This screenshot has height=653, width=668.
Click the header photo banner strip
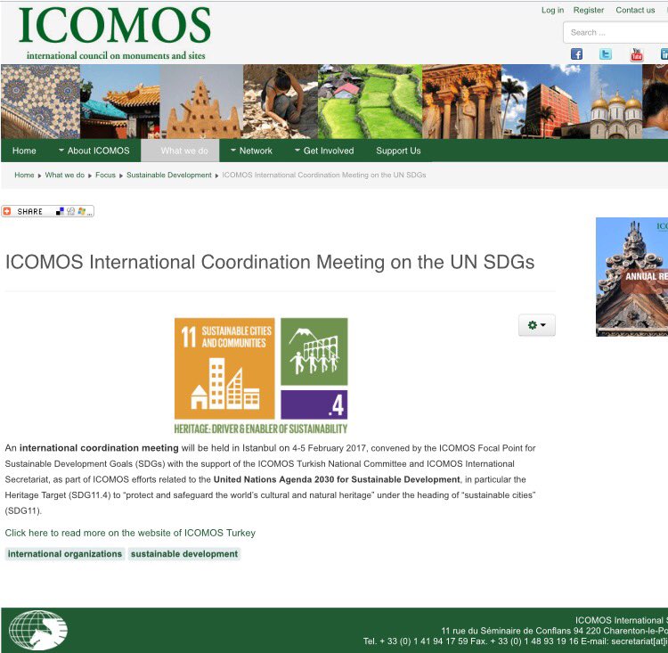[x=334, y=102]
